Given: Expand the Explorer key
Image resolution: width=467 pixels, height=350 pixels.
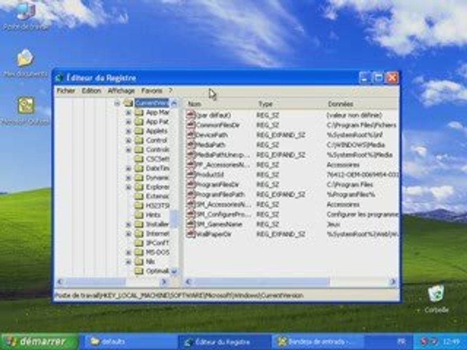Looking at the screenshot, I should (128, 187).
